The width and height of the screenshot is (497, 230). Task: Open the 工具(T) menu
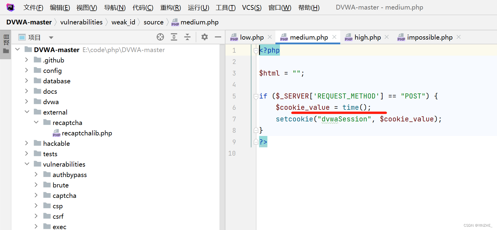226,7
